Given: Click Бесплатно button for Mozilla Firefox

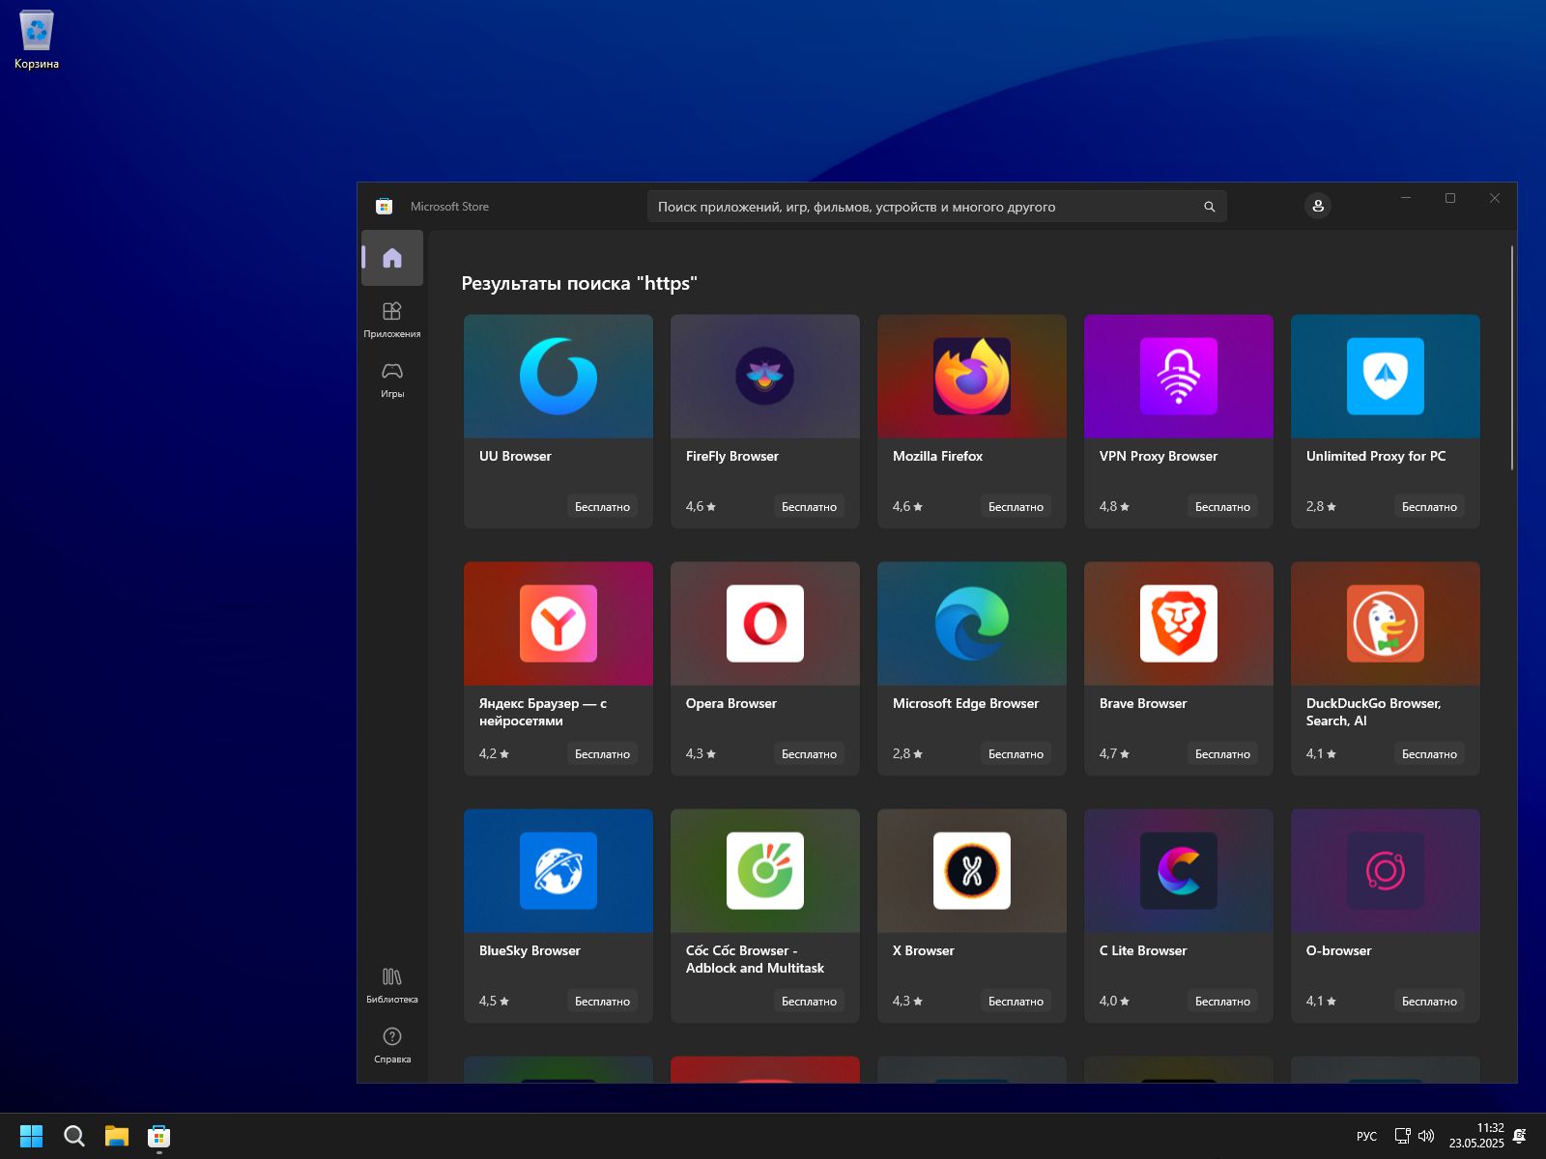Looking at the screenshot, I should point(1016,506).
